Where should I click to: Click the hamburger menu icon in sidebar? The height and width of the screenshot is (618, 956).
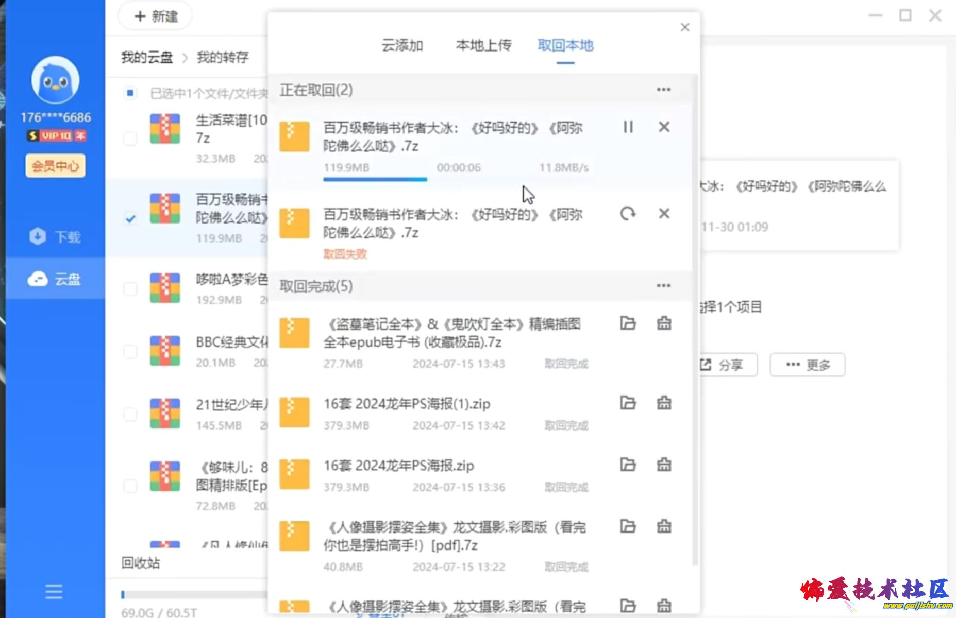pos(54,592)
